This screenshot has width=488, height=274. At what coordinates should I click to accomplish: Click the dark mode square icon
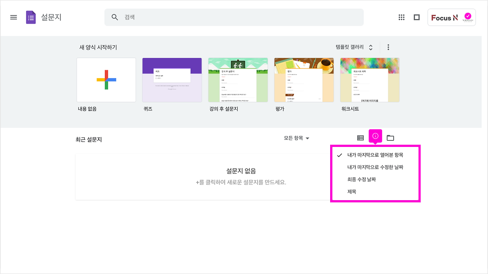(416, 17)
